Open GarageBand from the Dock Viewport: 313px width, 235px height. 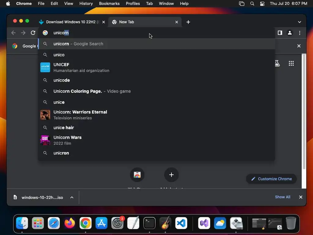[x=165, y=223]
